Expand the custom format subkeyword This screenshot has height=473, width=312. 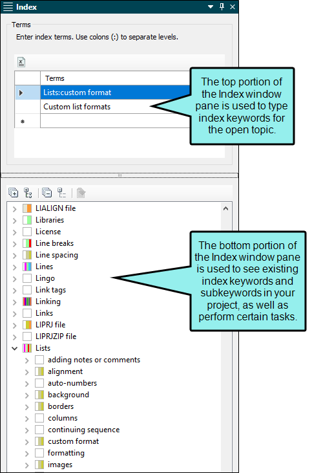click(26, 442)
